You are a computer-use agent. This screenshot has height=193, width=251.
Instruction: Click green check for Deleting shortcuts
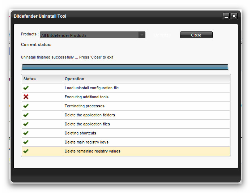26,133
